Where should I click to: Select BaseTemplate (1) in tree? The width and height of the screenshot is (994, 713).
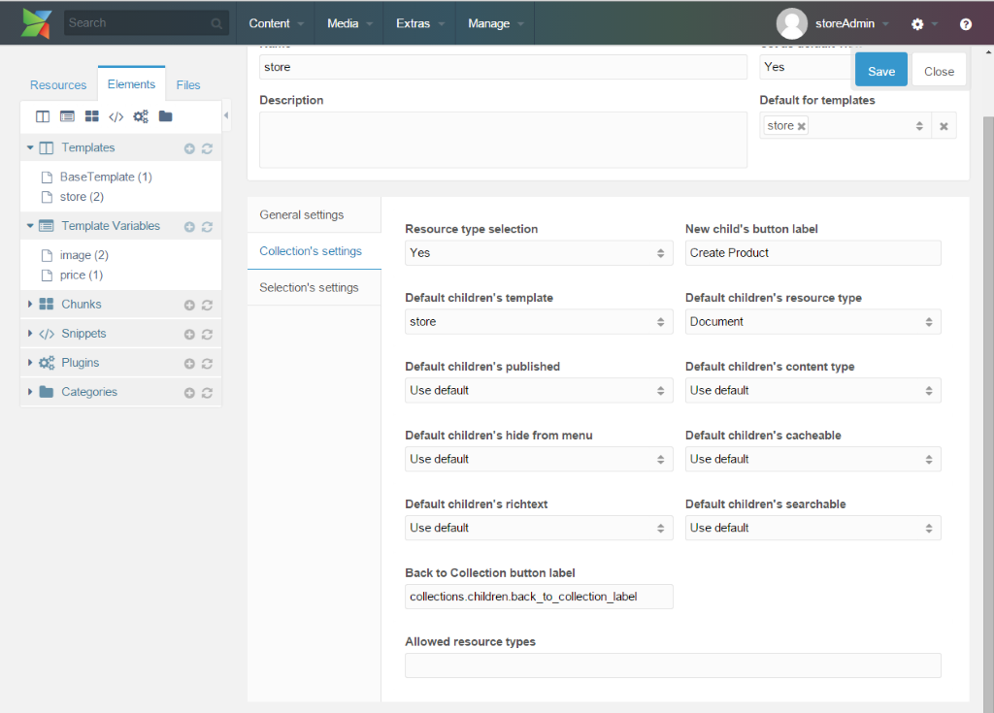pos(106,177)
